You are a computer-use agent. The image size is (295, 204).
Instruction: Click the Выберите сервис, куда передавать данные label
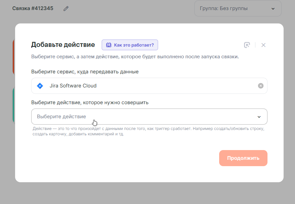click(85, 72)
